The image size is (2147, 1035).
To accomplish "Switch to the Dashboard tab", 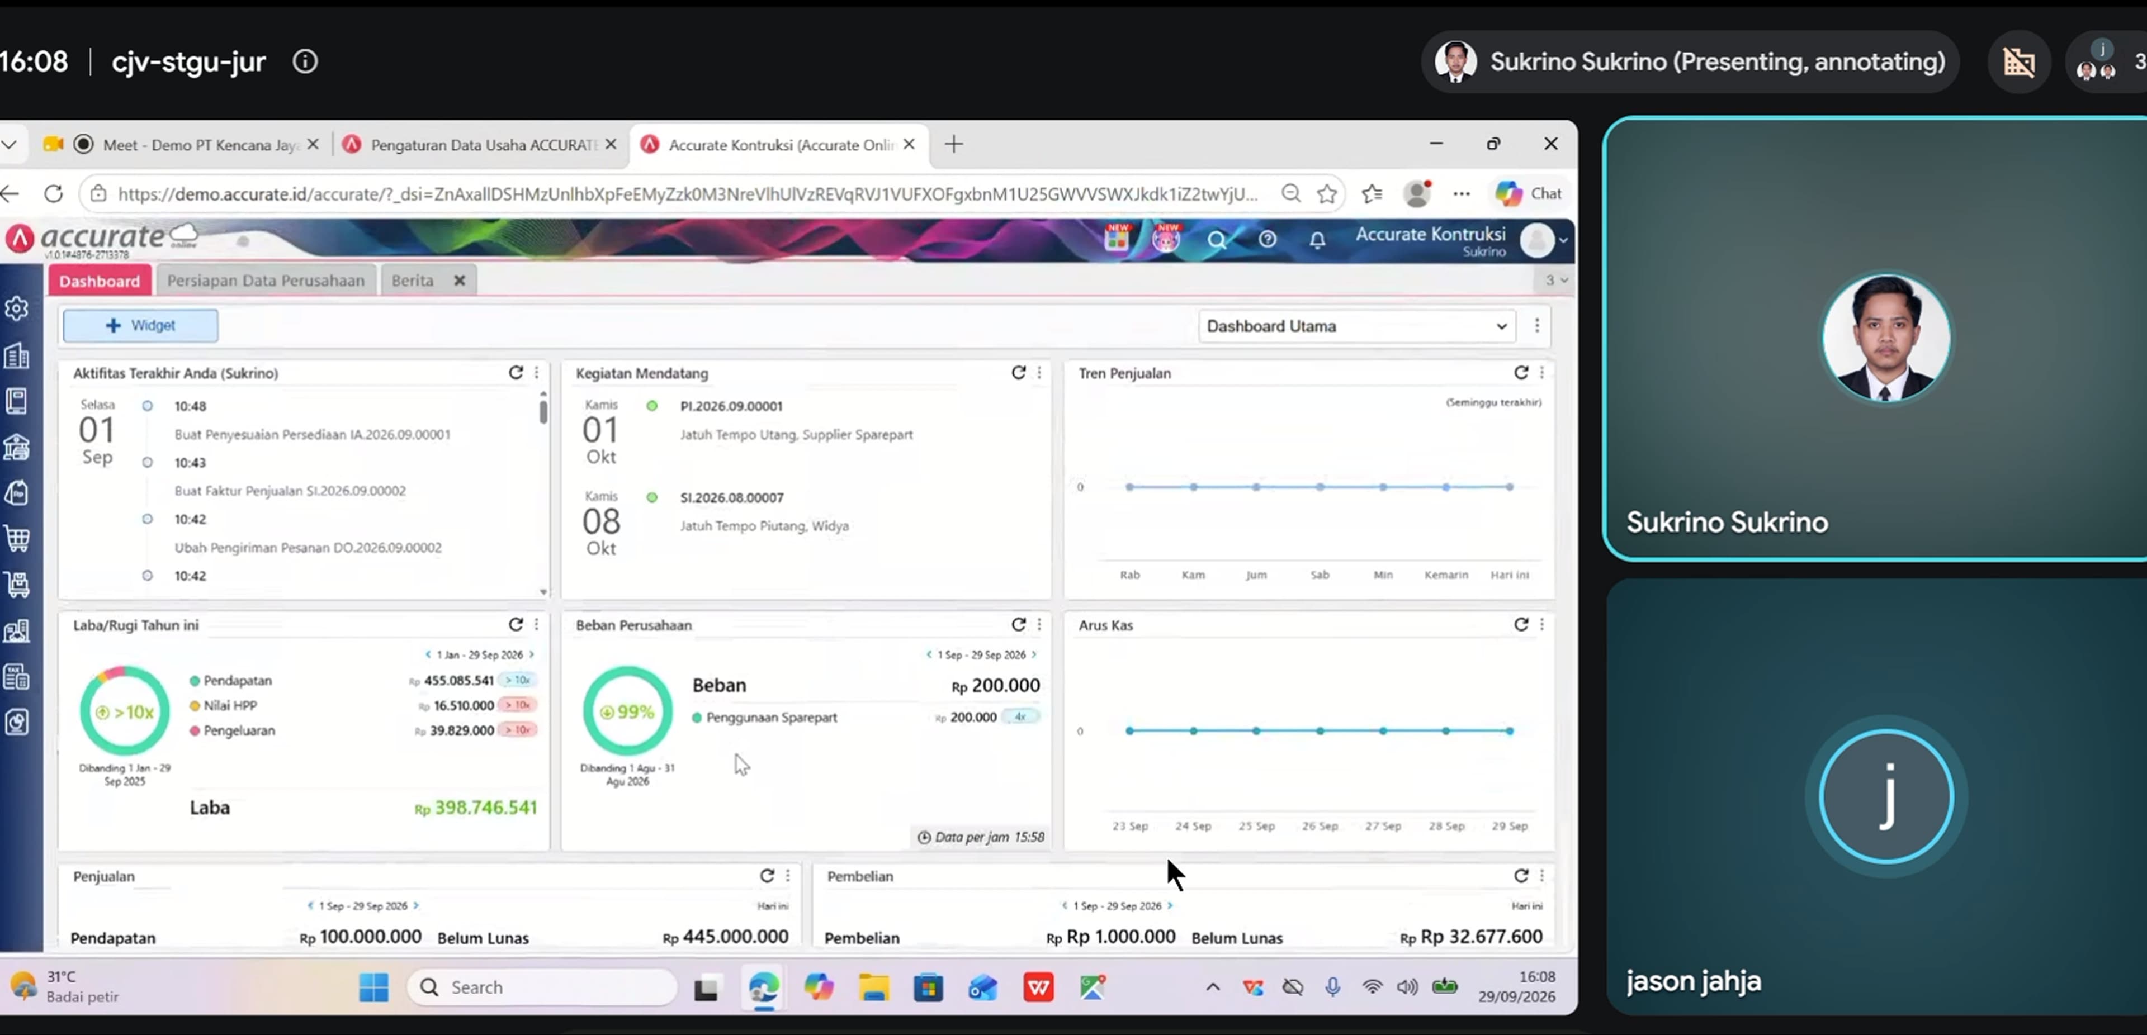I will click(x=99, y=280).
